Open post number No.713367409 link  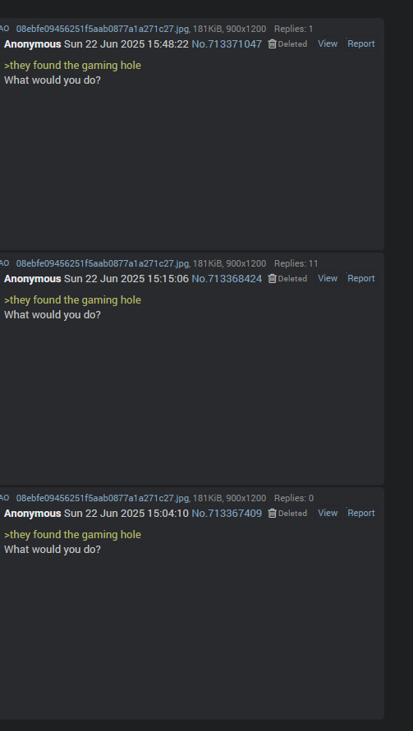point(227,513)
